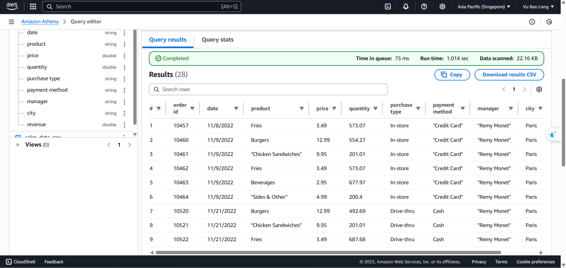Open the Amazon Q assistant icon
This screenshot has height=268, width=566.
pos(553,134)
